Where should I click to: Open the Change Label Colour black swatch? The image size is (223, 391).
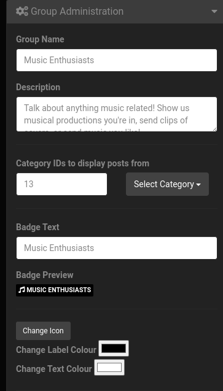(114, 349)
